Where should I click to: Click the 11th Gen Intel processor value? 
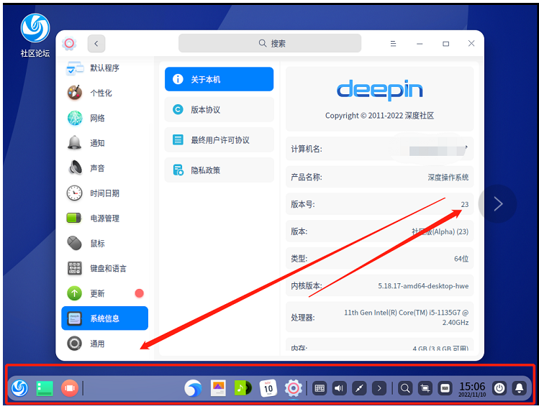[x=407, y=317]
